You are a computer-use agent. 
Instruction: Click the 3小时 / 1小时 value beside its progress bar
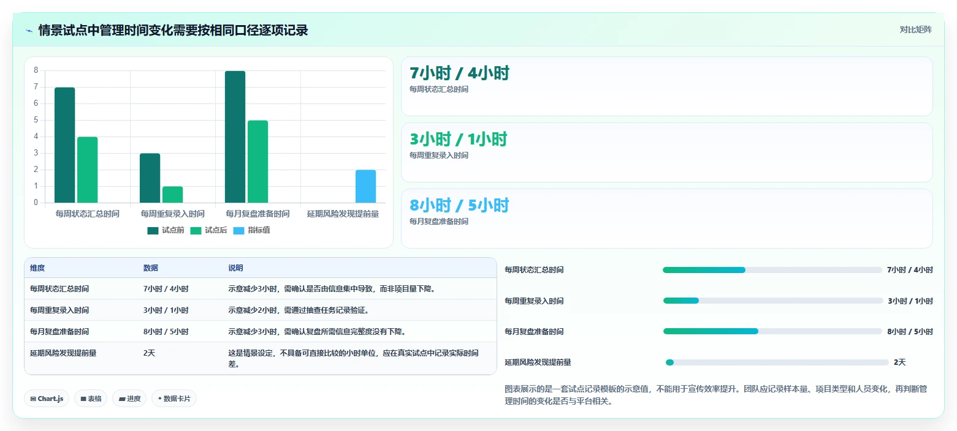point(910,301)
